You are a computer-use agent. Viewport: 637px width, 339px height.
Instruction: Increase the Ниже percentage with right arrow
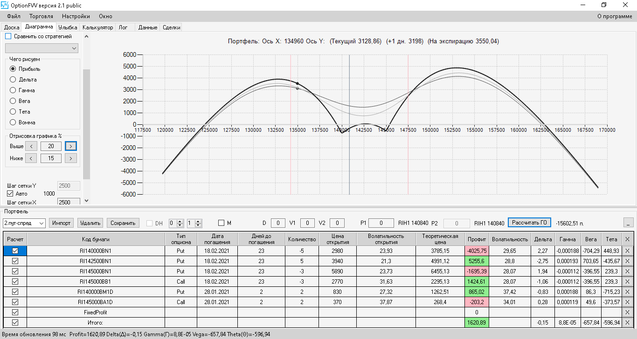click(x=71, y=158)
